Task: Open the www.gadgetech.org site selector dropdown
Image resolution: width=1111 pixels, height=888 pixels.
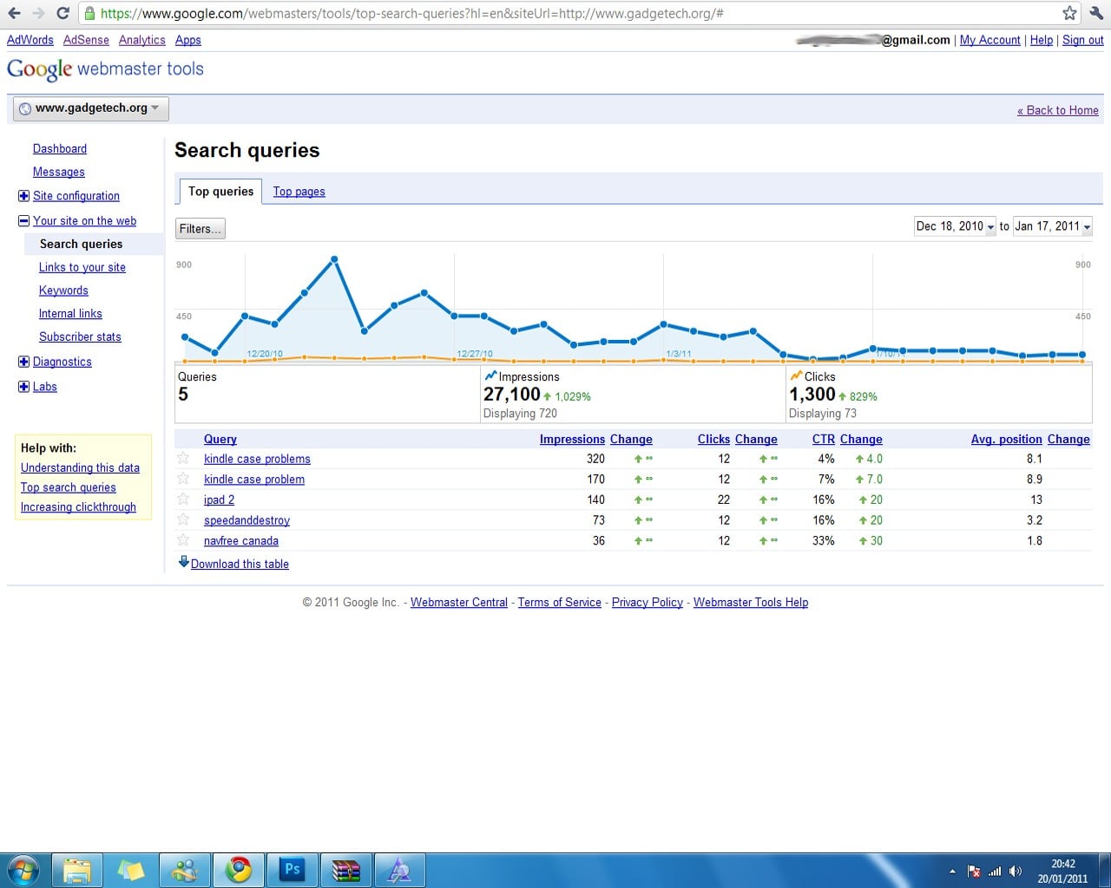Action: point(90,108)
